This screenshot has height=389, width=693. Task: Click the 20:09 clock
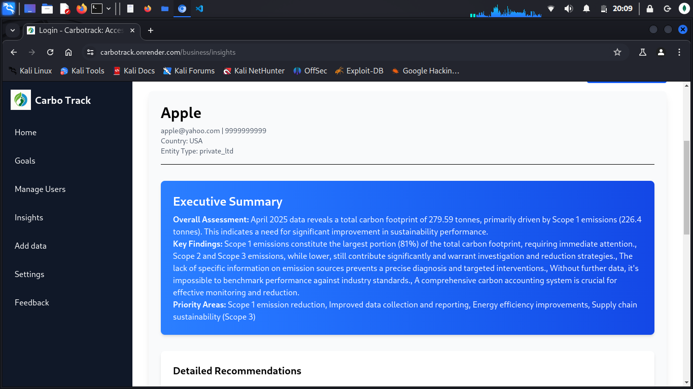(622, 9)
